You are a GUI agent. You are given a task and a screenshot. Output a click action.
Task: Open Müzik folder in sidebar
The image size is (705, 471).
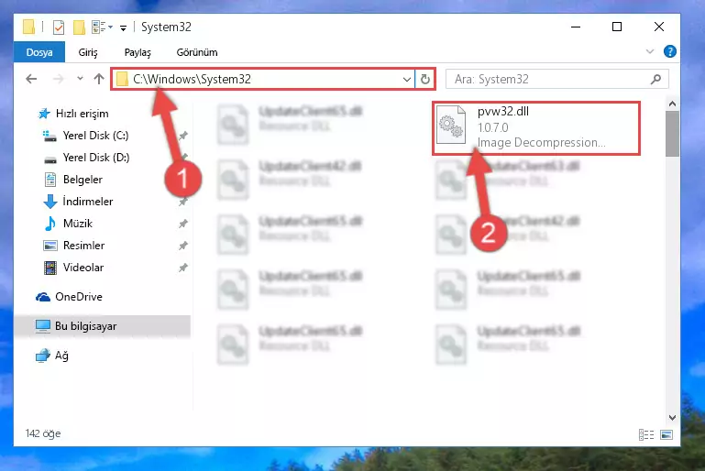77,224
